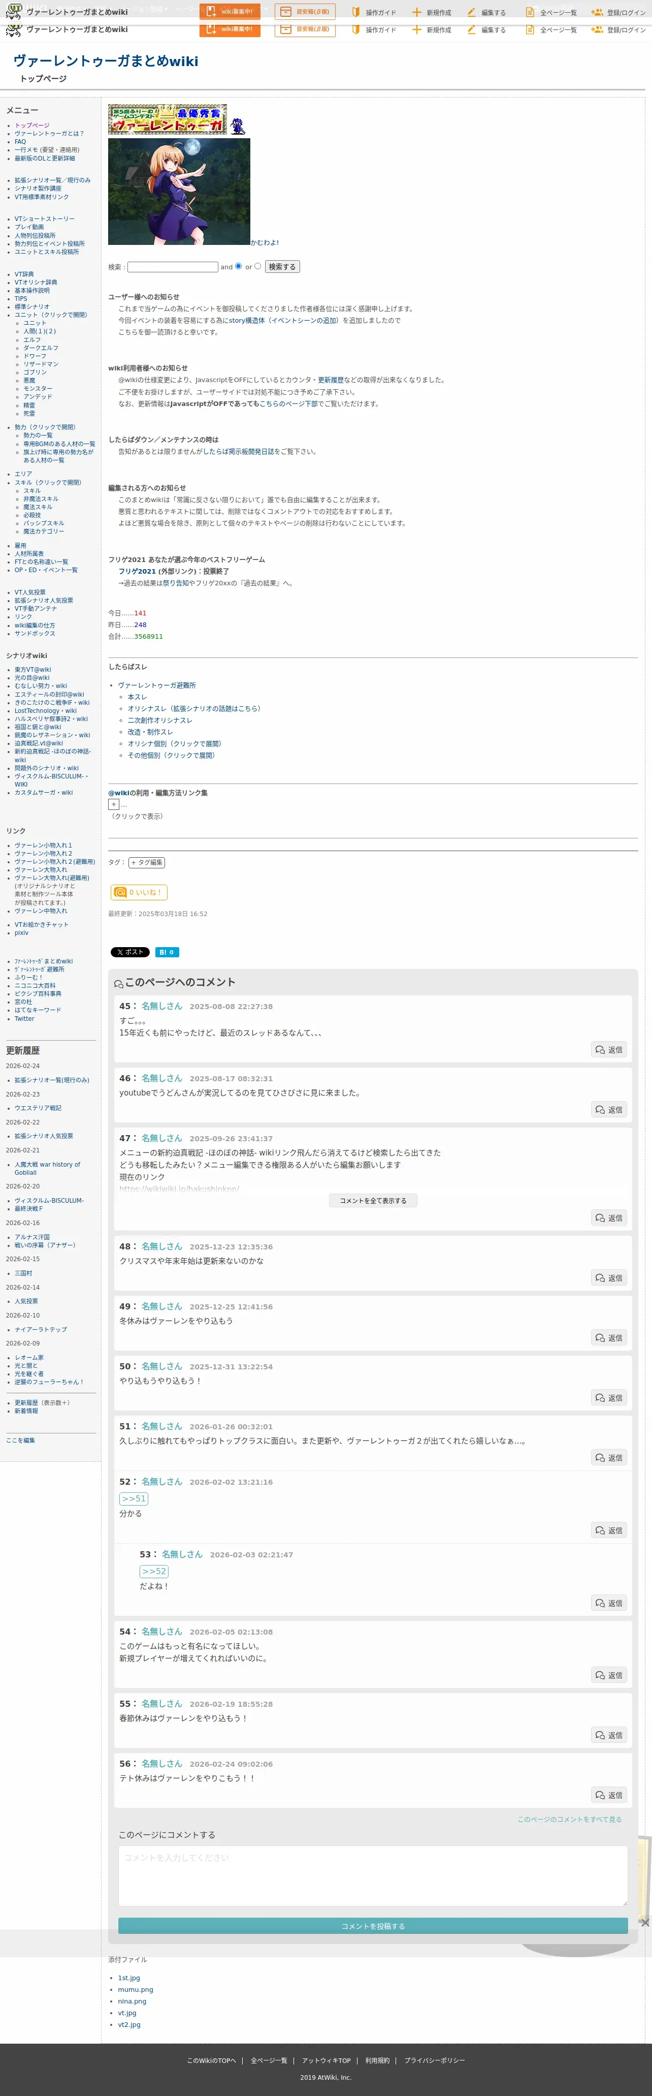This screenshot has height=2096, width=652.
Task: Open VT辞典 in the menu
Action: 24,274
